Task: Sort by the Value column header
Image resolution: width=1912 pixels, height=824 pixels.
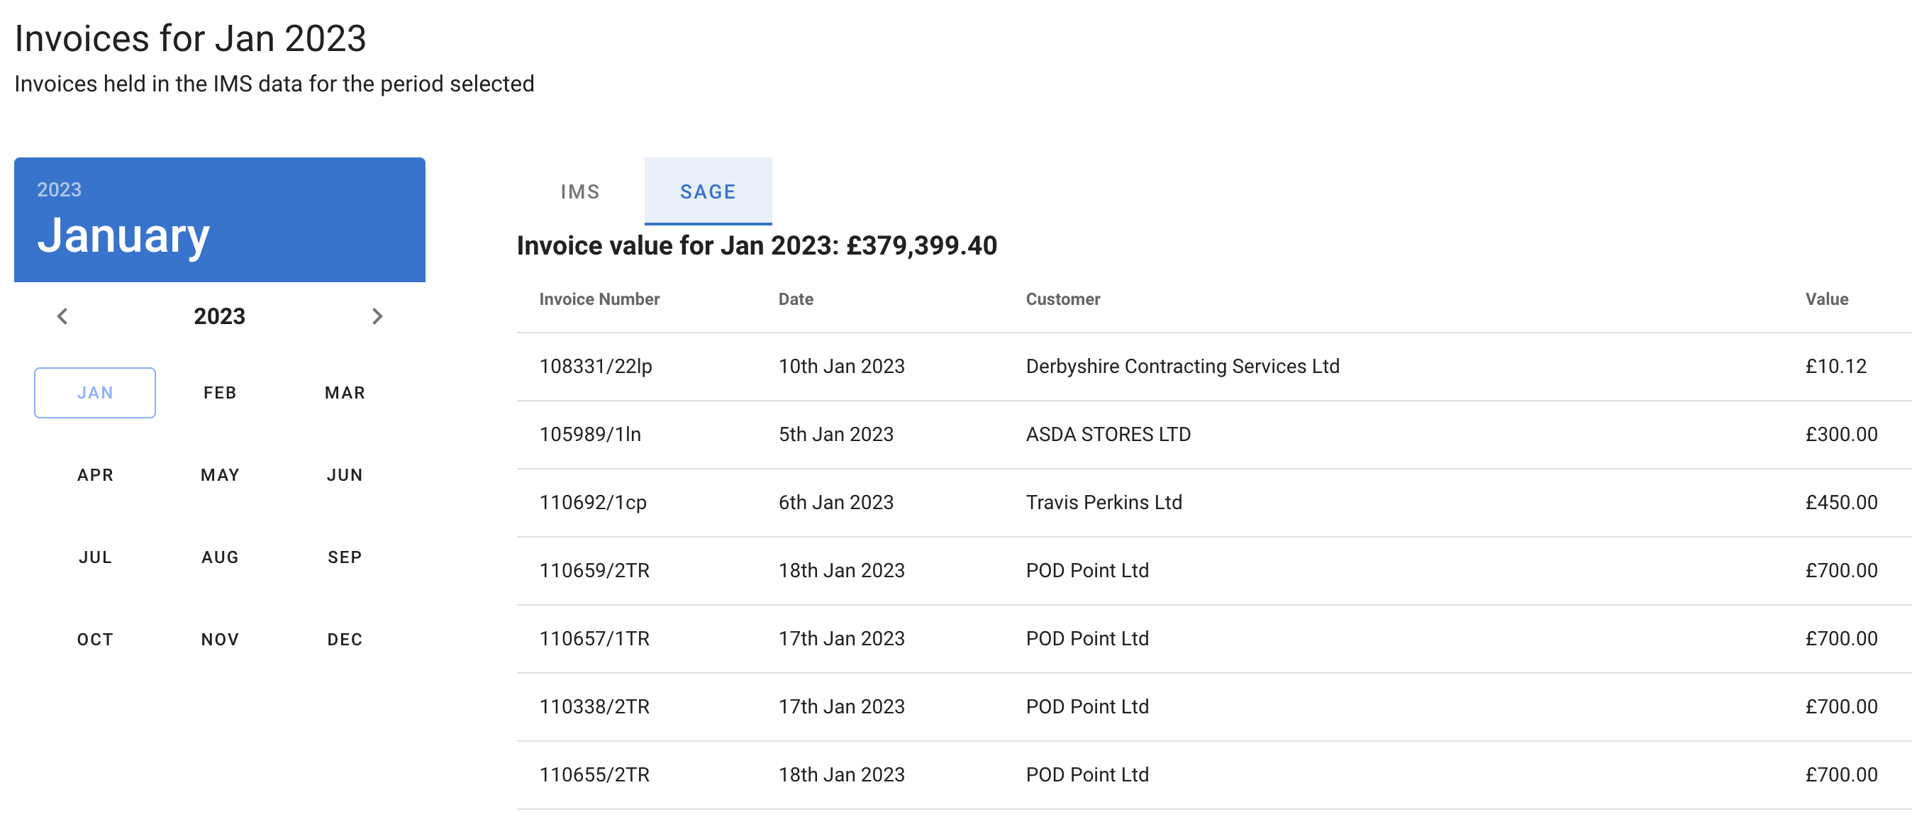Action: pos(1826,299)
